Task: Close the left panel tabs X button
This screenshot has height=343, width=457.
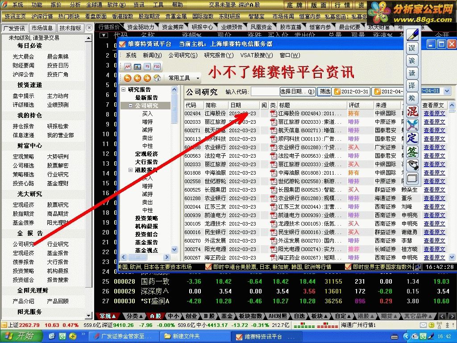Action: click(89, 28)
